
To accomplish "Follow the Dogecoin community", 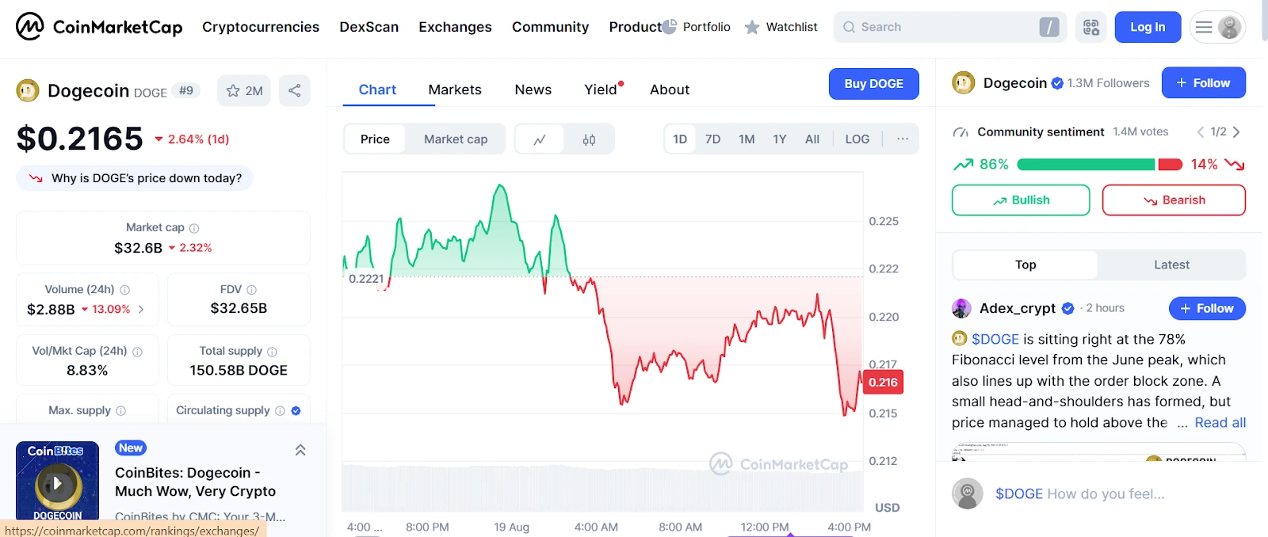I will [1203, 83].
